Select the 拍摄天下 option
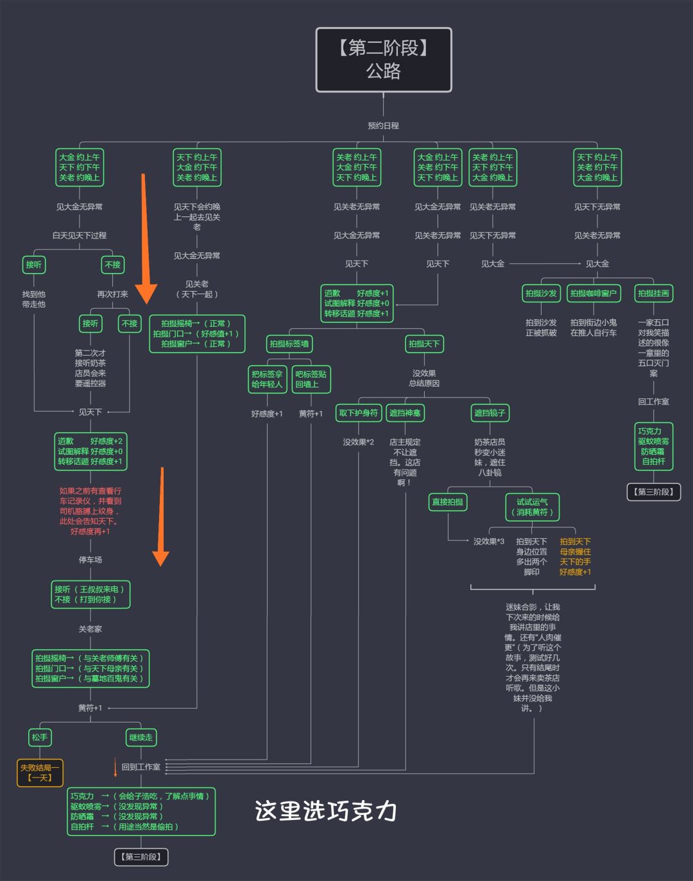693x881 pixels. (x=424, y=344)
